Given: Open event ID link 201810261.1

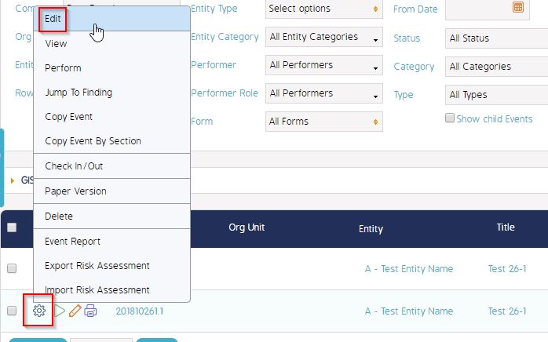Looking at the screenshot, I should (x=140, y=311).
